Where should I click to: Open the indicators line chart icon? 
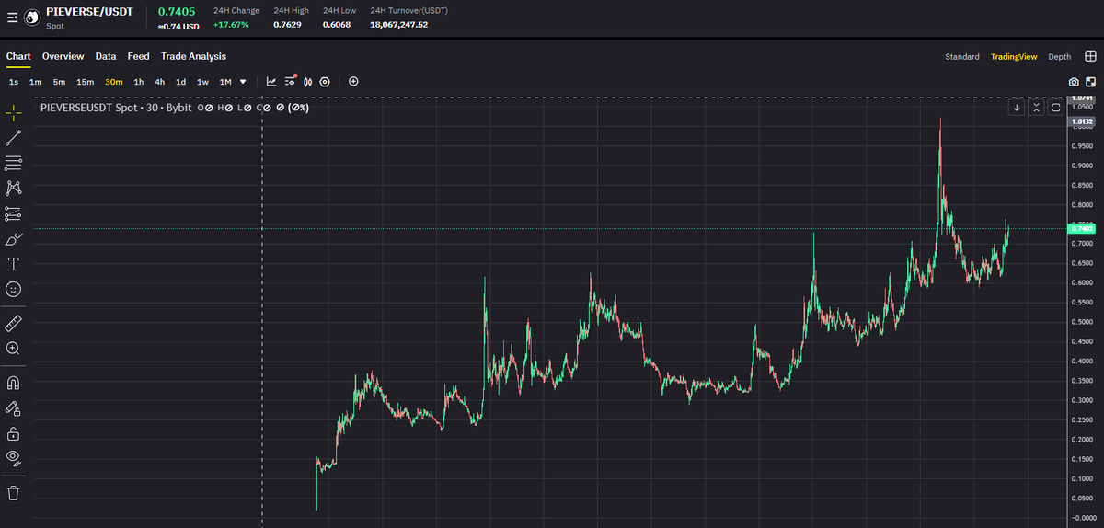[x=271, y=82]
